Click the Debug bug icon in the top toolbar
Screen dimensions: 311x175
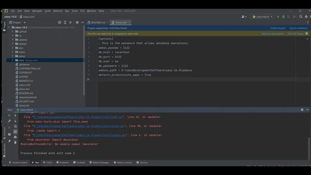(283, 17)
